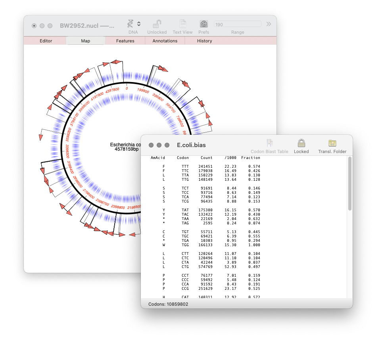Open the Transl. Folder icon
This screenshot has height=337, width=384.
coord(332,143)
